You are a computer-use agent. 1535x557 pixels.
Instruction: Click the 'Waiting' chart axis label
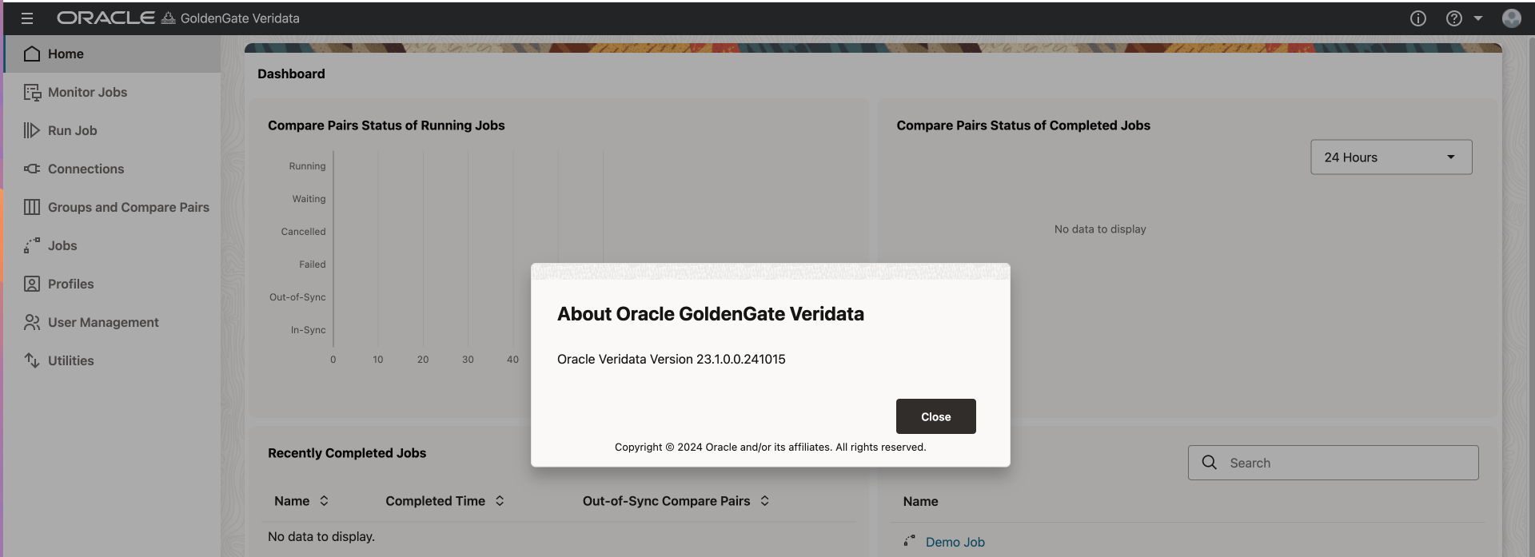[x=309, y=199]
